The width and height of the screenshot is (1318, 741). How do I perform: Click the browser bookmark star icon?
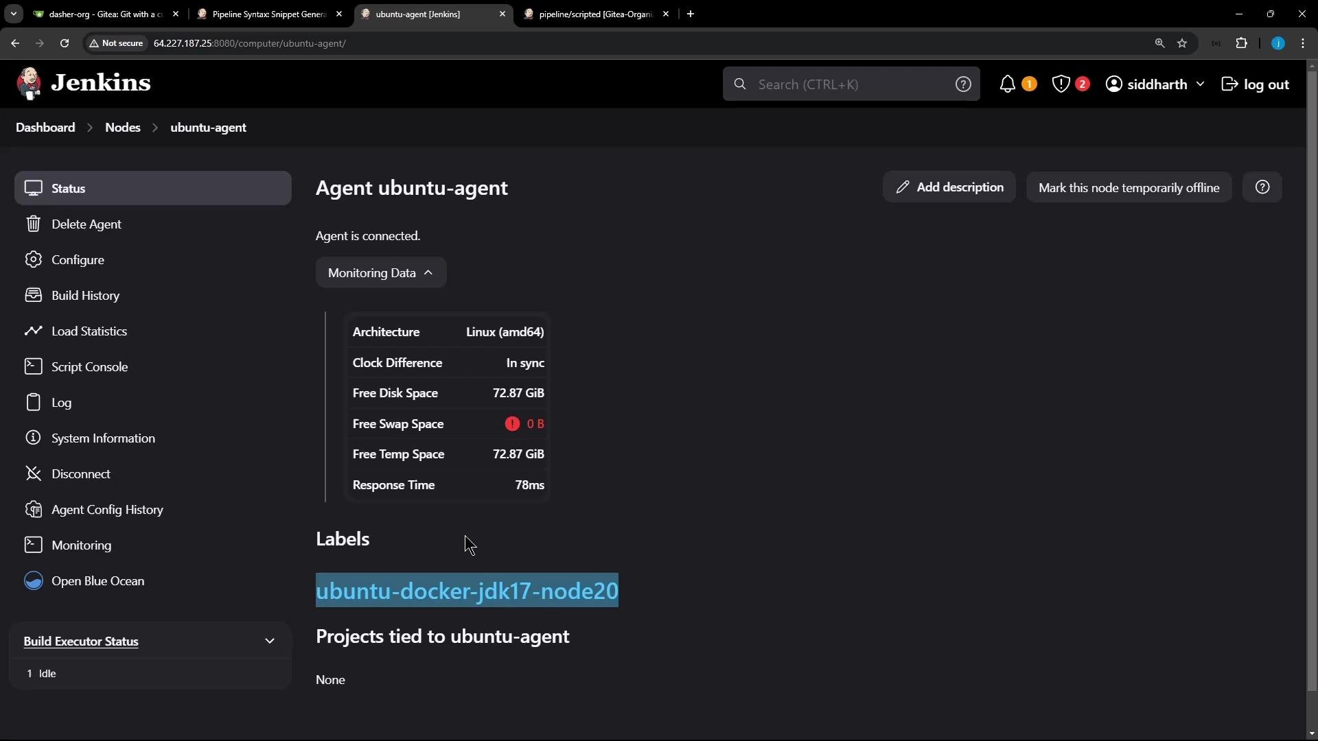click(x=1182, y=43)
